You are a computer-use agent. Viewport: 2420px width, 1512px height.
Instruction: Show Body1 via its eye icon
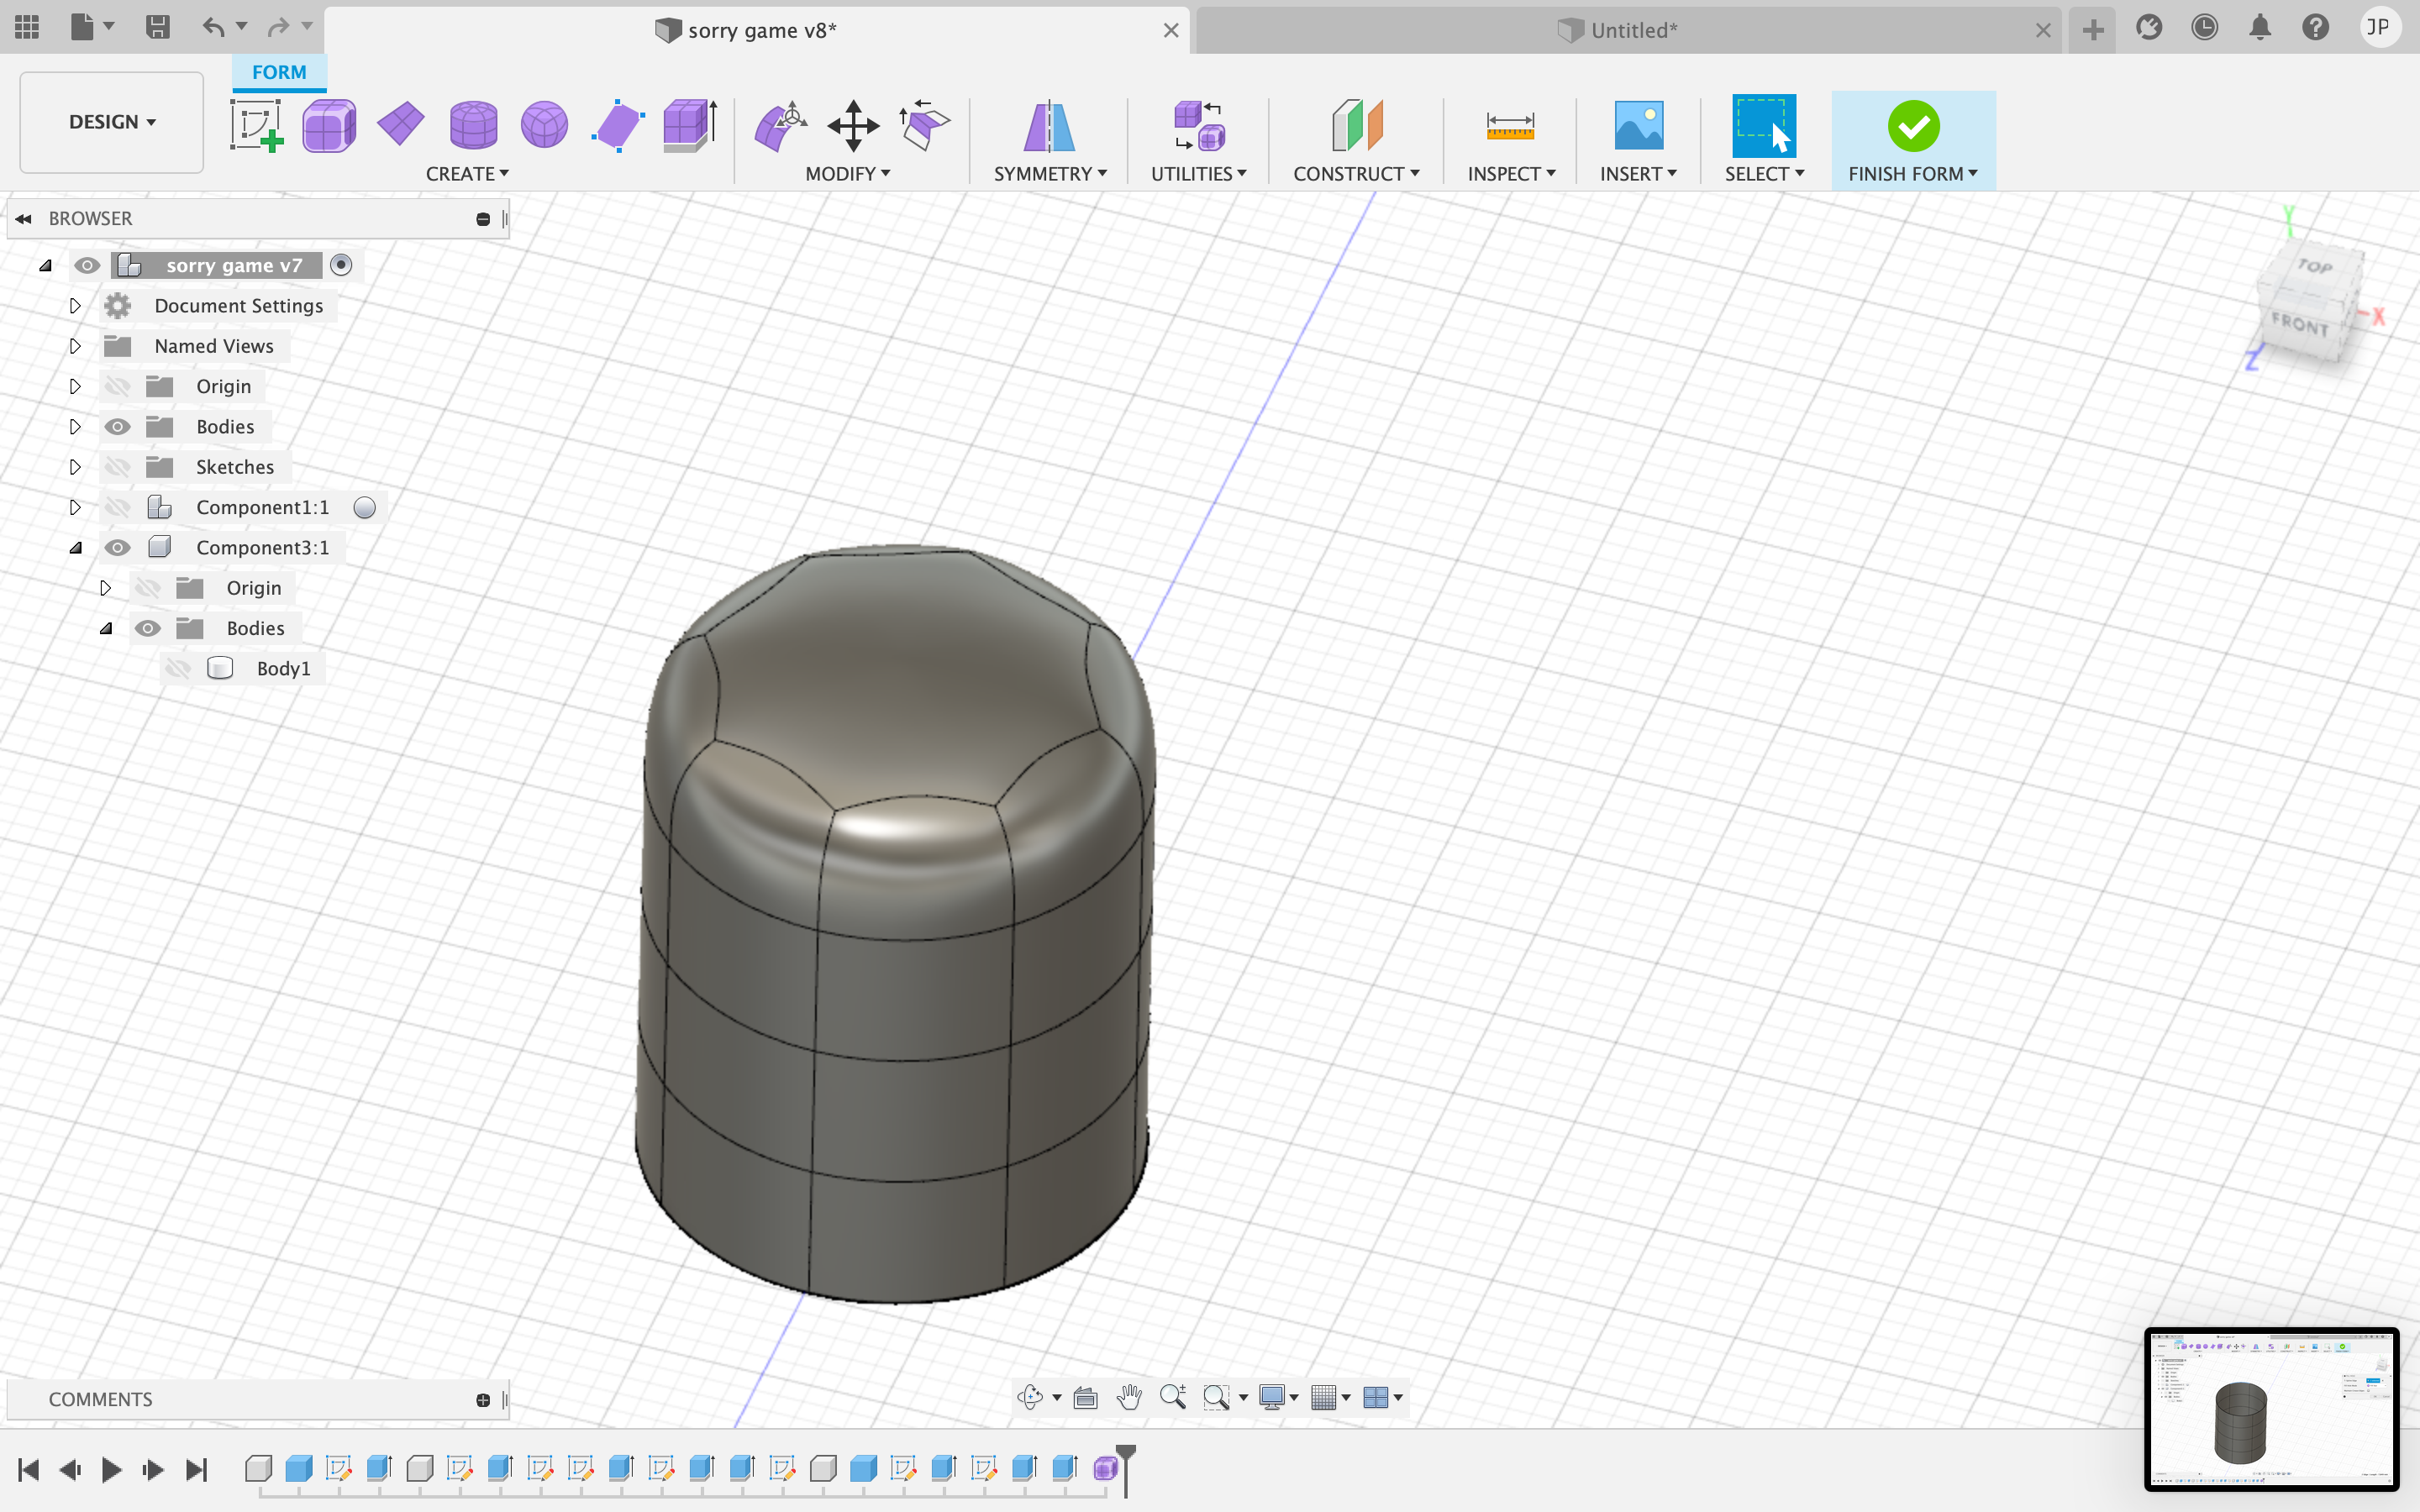pos(178,669)
